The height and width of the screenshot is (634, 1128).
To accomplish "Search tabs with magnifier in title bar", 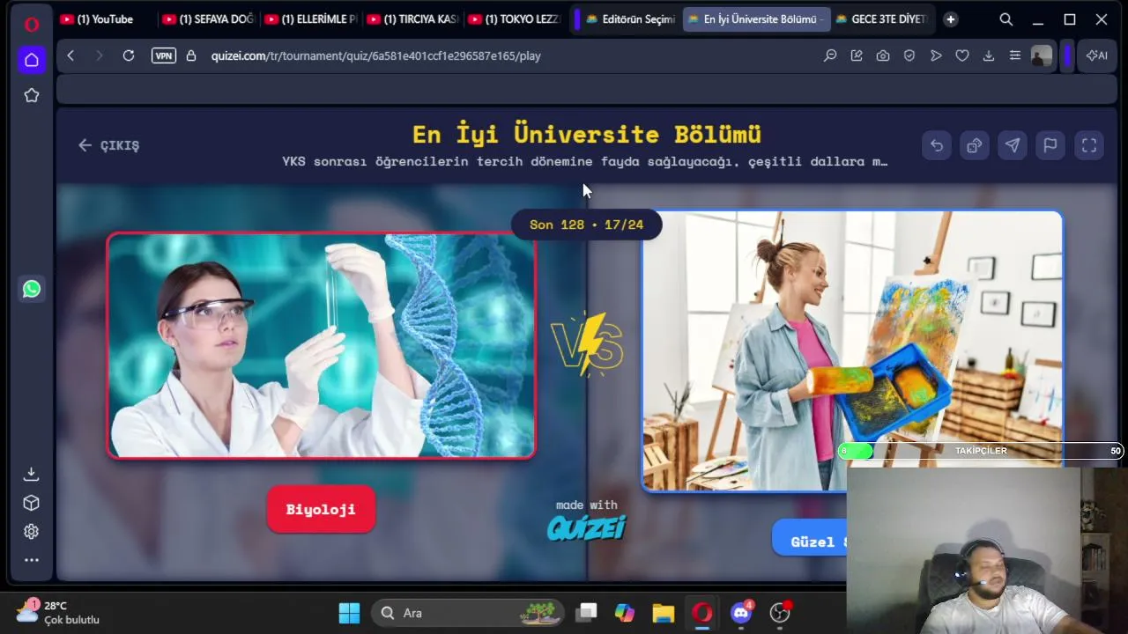I will [x=1006, y=19].
